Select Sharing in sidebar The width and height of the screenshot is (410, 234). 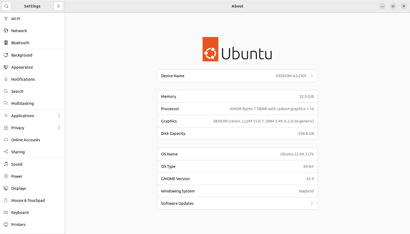tap(32, 152)
